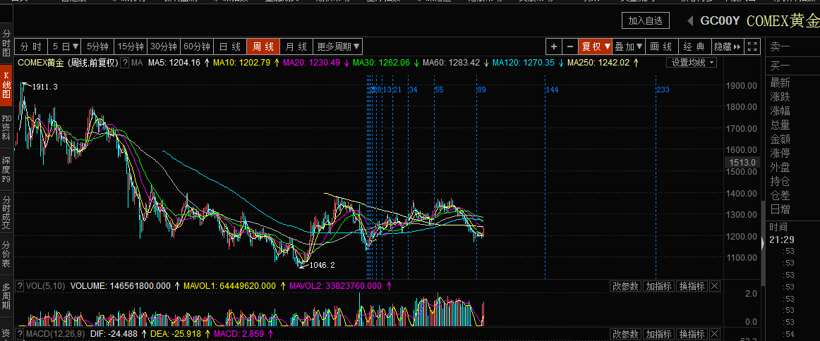Open 叠加 overlay dropdown

629,46
